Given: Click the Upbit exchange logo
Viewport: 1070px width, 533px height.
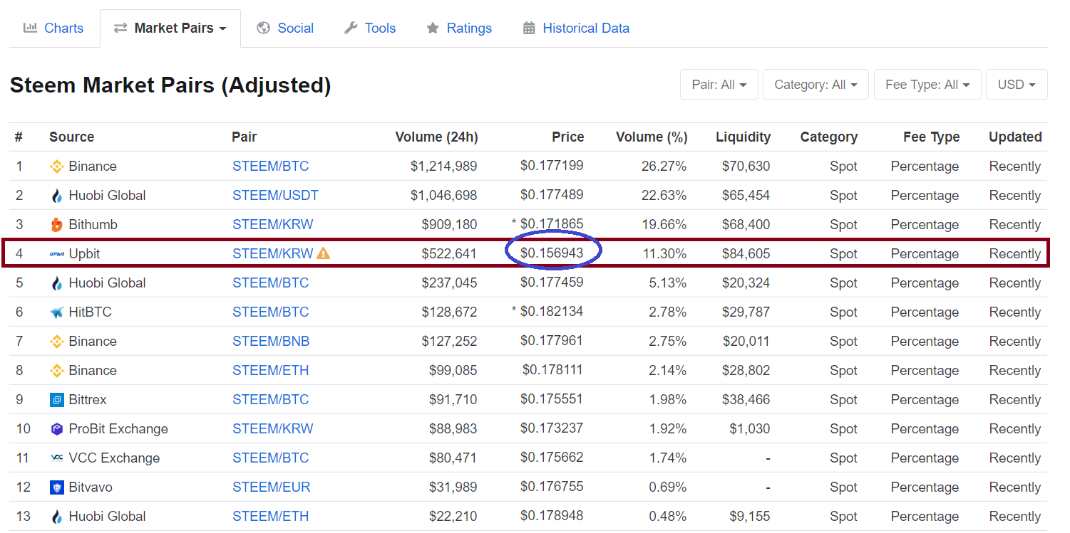Looking at the screenshot, I should pyautogui.click(x=57, y=254).
